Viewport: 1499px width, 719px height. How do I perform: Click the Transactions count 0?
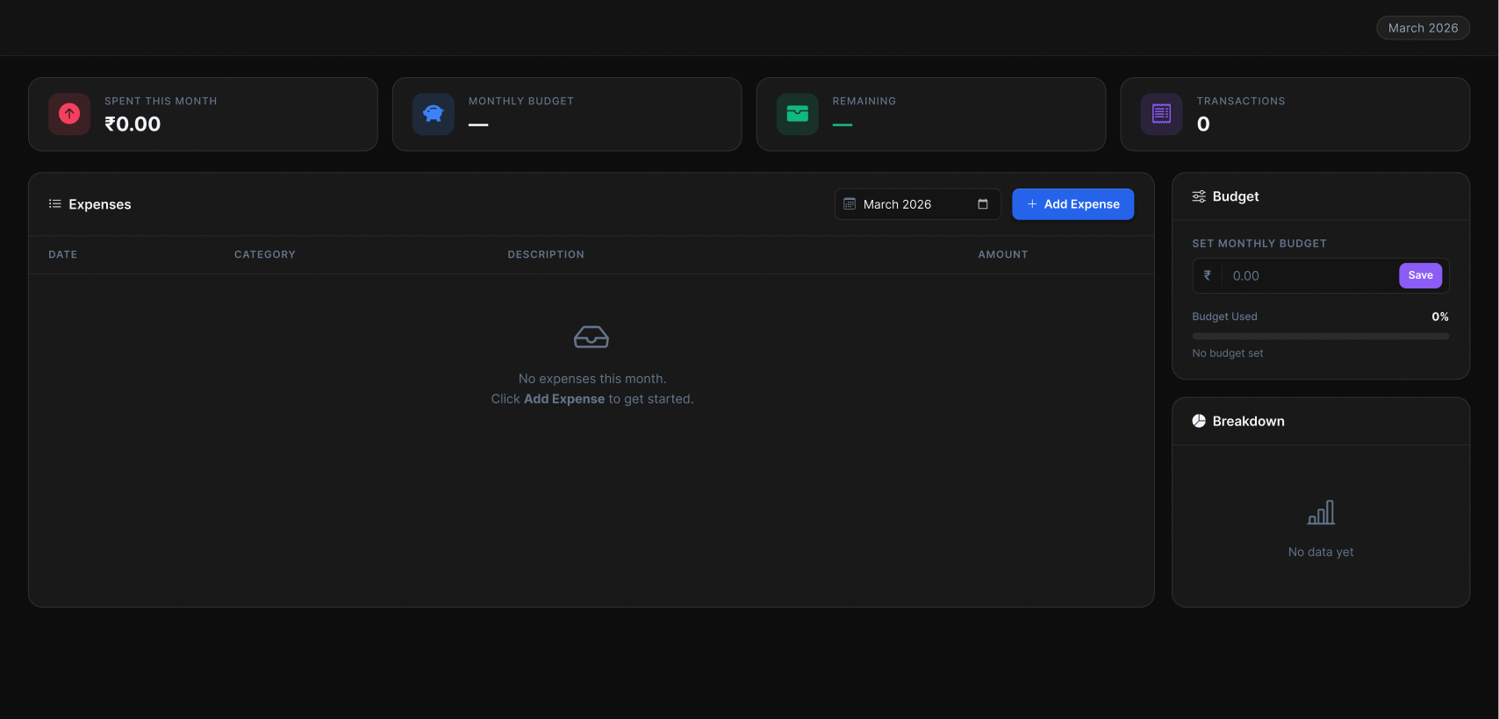pos(1203,125)
